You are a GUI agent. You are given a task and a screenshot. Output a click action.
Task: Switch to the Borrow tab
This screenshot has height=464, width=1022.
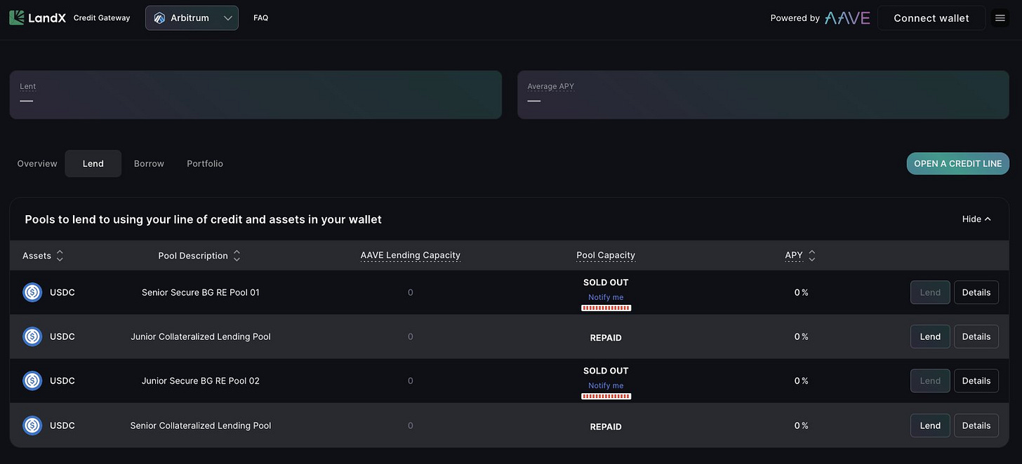pos(149,163)
